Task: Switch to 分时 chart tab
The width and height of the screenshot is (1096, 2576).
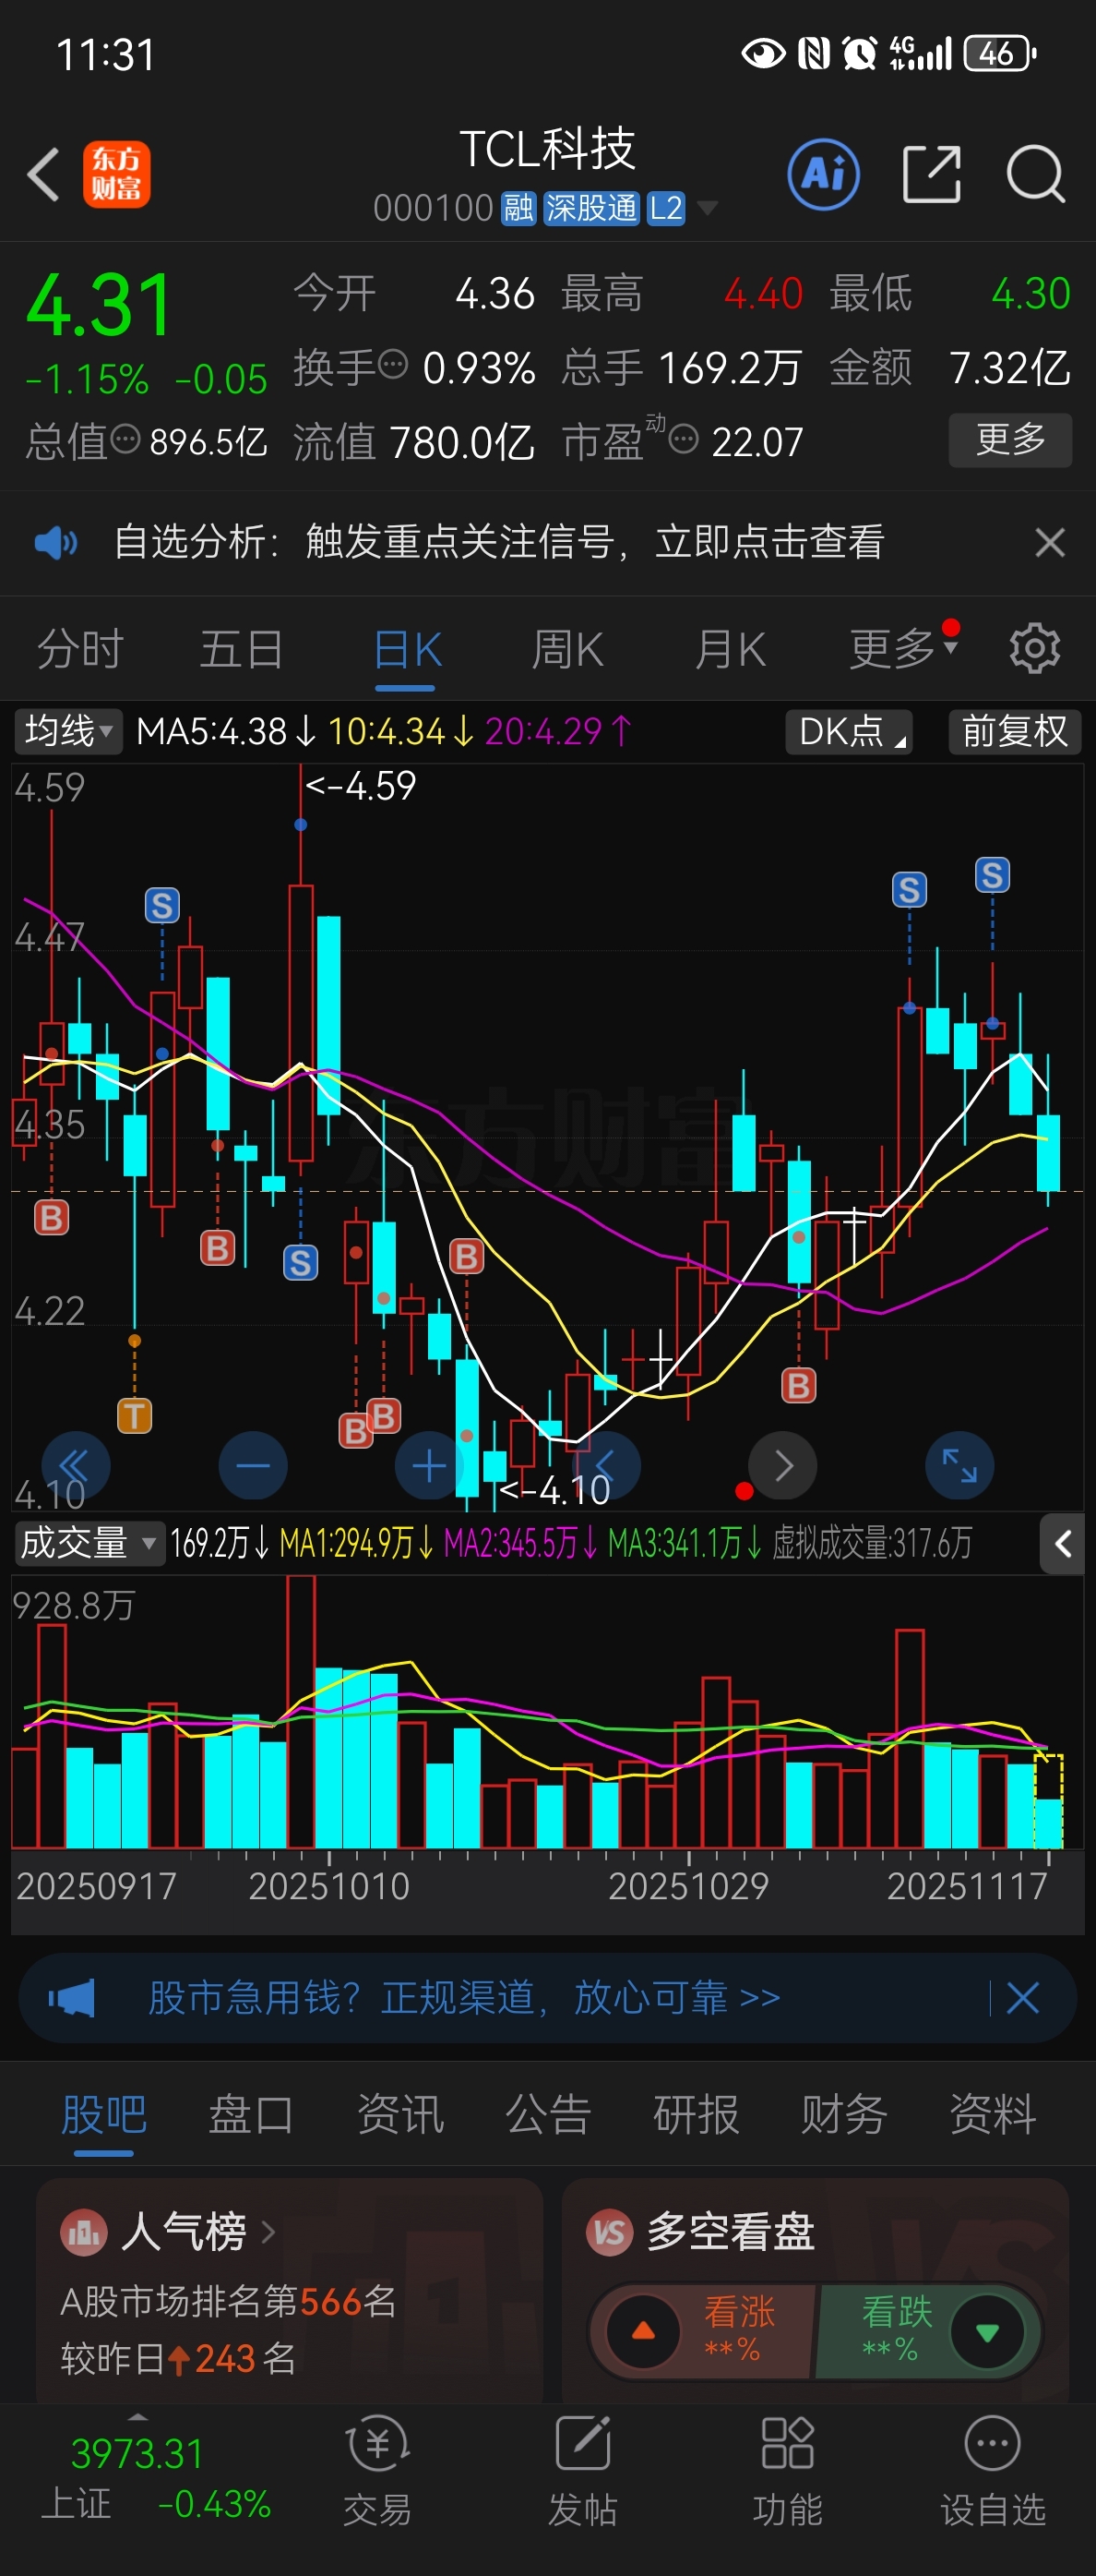Action: pos(80,649)
